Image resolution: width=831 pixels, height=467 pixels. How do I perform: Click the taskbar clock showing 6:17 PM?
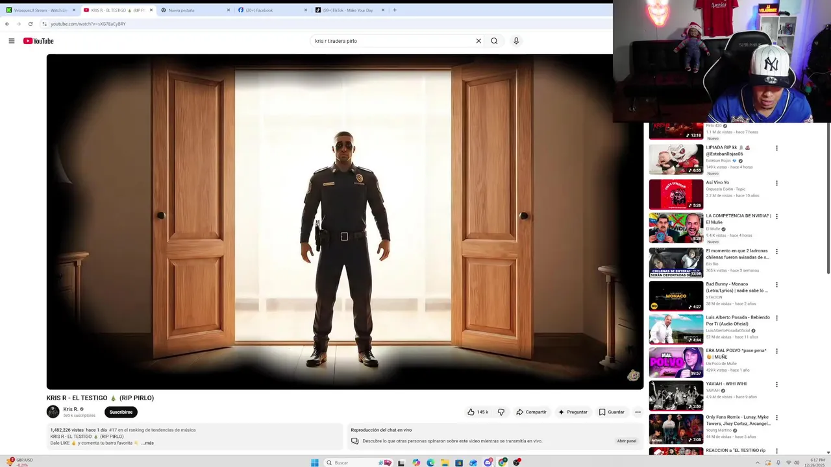(x=814, y=462)
